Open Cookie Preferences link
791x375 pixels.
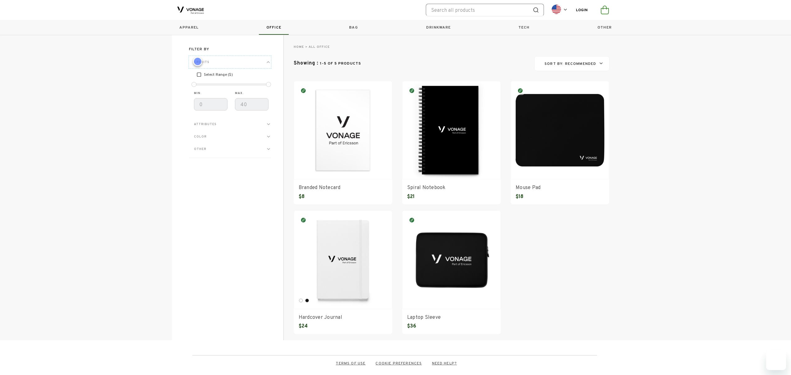click(398, 363)
